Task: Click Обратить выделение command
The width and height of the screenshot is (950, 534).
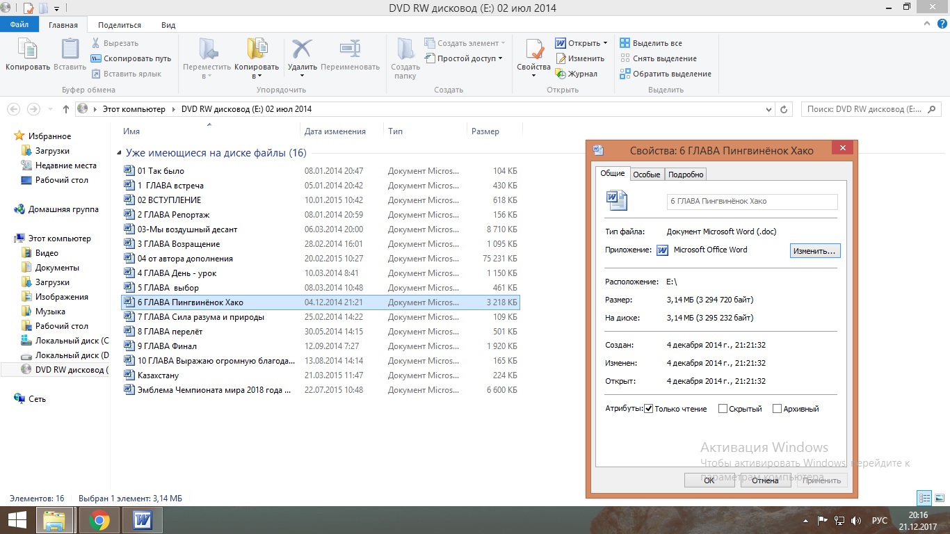Action: 666,74
